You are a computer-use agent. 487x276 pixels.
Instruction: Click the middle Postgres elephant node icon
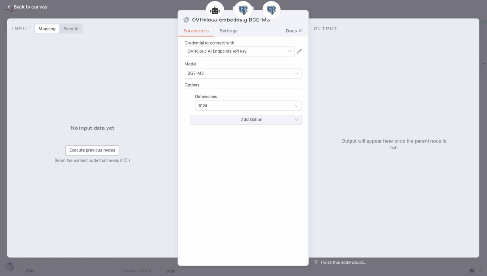pos(243,10)
